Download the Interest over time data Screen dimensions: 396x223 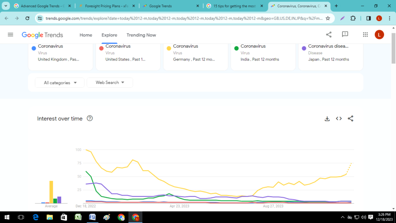327,118
